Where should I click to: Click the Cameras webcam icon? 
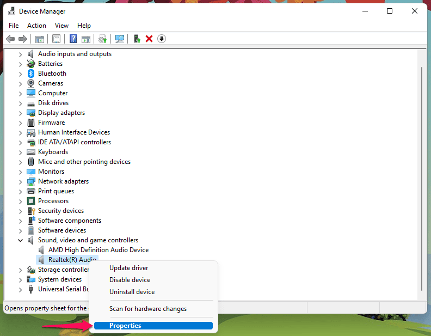click(31, 83)
